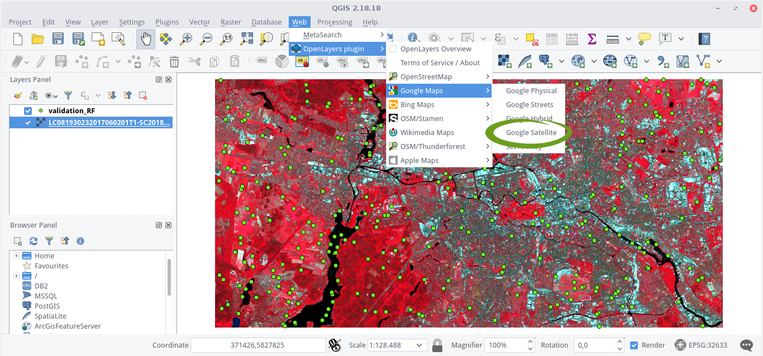Disable the Render checkbox in status bar

[635, 345]
